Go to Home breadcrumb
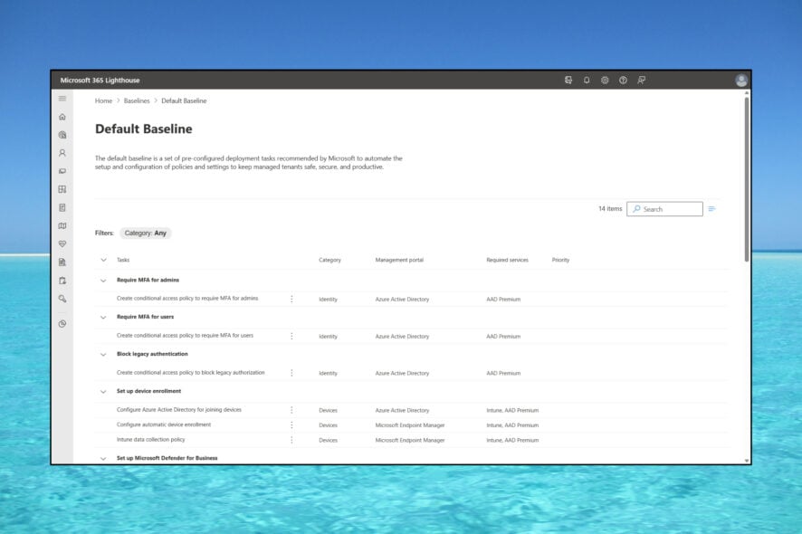 pyautogui.click(x=103, y=100)
